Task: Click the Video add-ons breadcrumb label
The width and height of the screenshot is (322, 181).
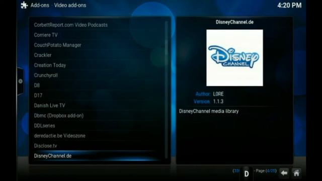Action: (x=70, y=5)
